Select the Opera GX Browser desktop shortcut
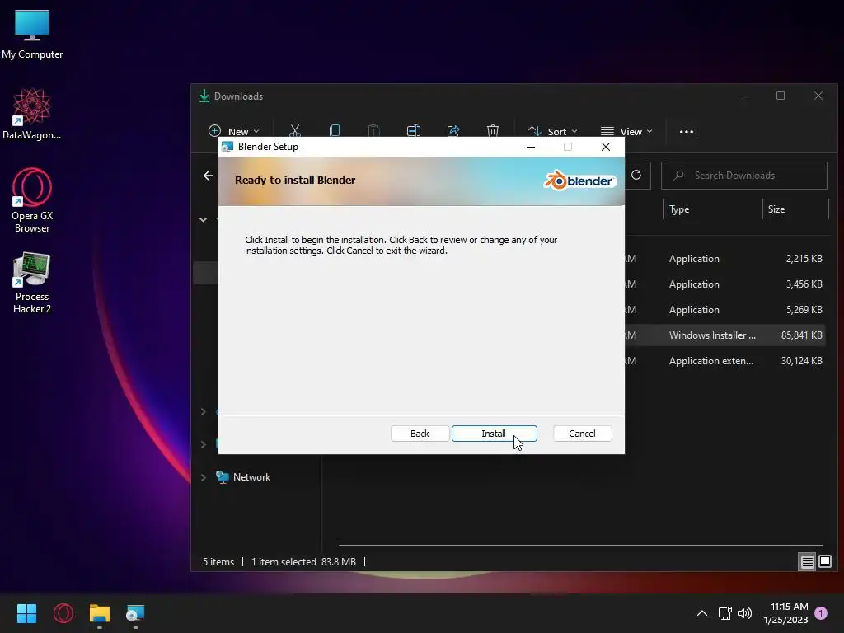Screen dimensions: 844x633 click(x=32, y=200)
